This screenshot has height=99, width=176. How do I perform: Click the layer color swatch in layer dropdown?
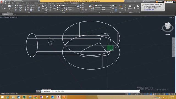(x=63, y=5)
